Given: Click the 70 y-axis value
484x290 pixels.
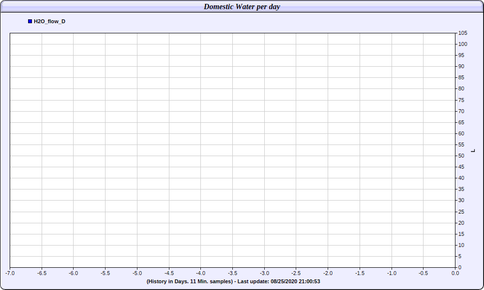Looking at the screenshot, I should (461, 111).
